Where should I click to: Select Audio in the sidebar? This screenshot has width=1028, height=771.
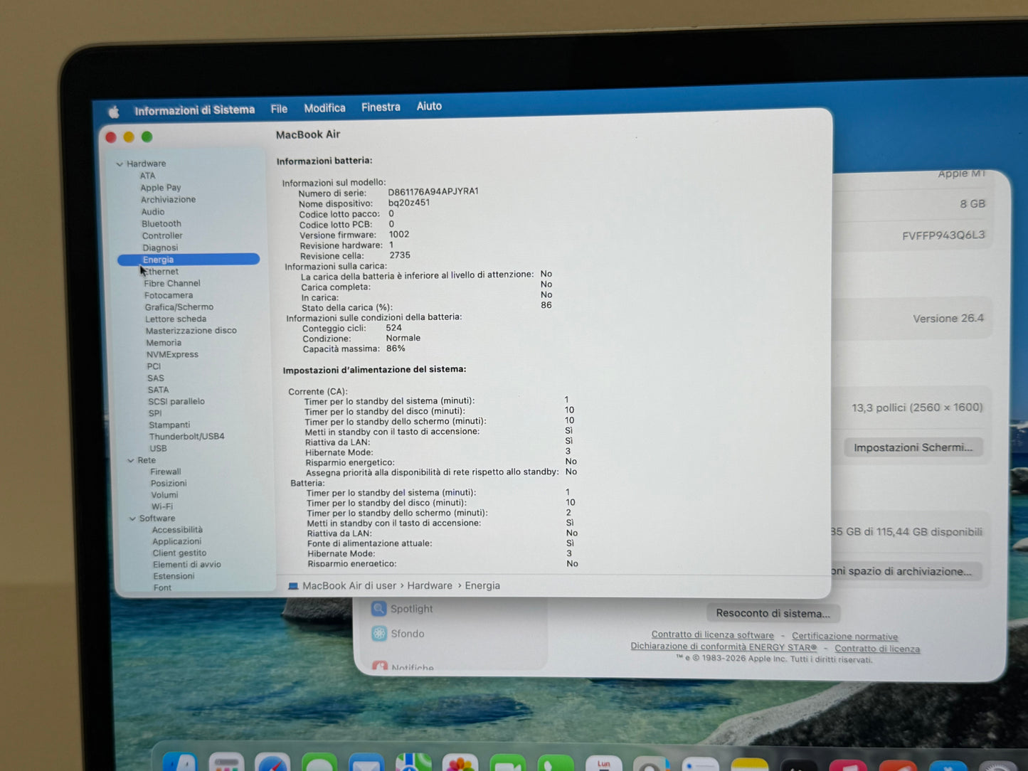[x=152, y=212]
